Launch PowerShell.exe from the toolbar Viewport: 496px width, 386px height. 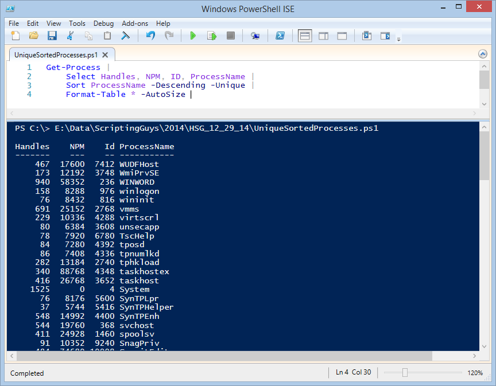(280, 36)
